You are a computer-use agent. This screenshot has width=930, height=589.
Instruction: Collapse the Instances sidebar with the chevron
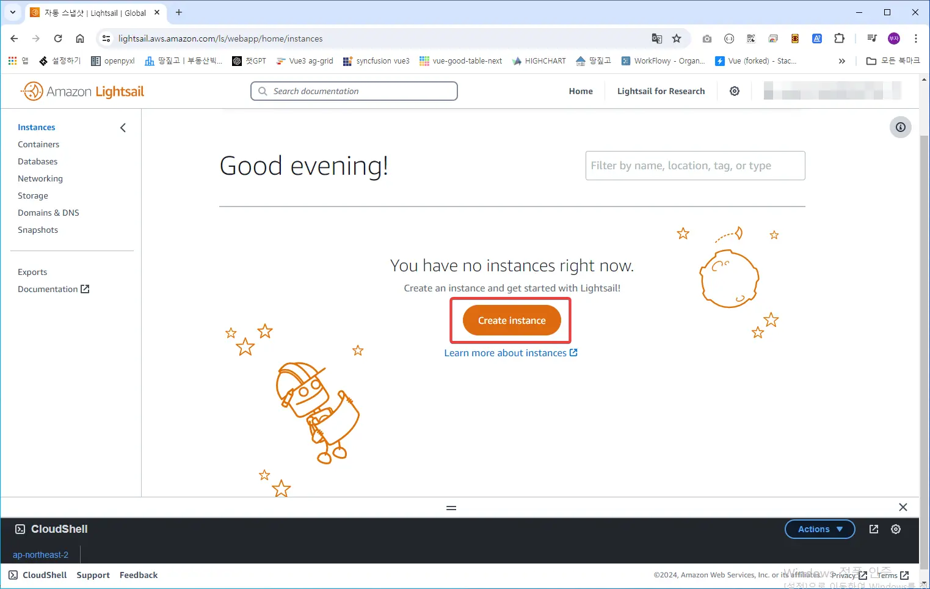[x=123, y=128]
